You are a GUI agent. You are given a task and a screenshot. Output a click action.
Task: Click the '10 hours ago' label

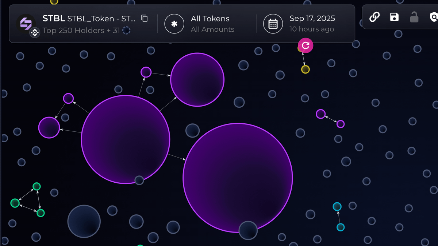pos(312,29)
